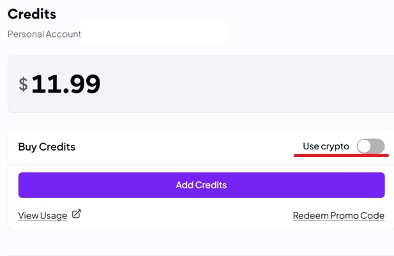Screen dimensions: 394x256
Task: Click the word Redeem in the promo link
Action: [x=311, y=216]
